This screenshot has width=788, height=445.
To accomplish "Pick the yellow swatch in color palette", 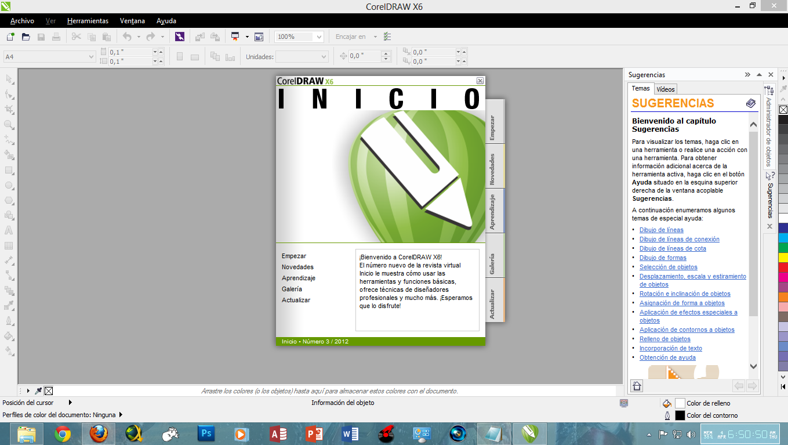I will [x=783, y=258].
